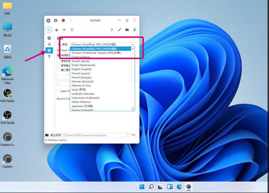Choose Indonesian (Indonesia) language

tap(101, 98)
